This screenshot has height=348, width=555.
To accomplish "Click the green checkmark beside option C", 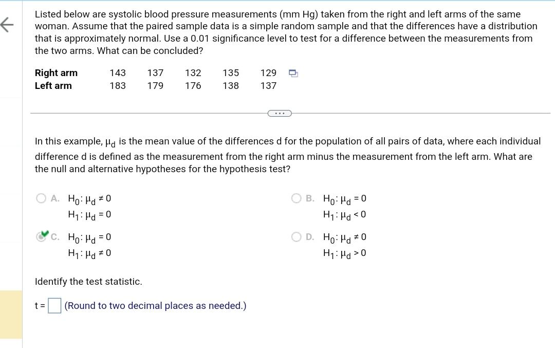I will (45, 234).
